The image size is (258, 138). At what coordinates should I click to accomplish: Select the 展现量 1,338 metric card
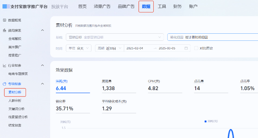click(119, 86)
